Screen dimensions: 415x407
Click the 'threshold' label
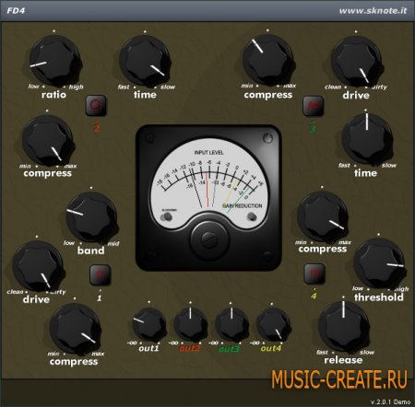[379, 297]
